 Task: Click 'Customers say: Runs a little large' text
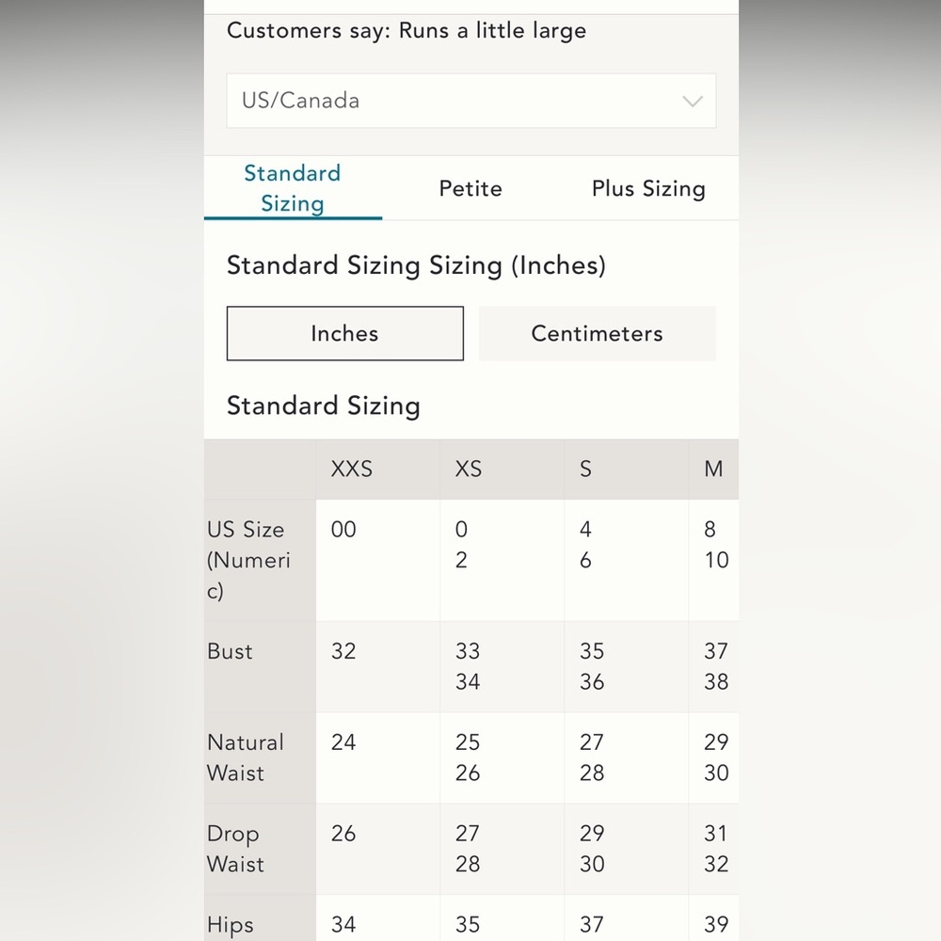[407, 31]
